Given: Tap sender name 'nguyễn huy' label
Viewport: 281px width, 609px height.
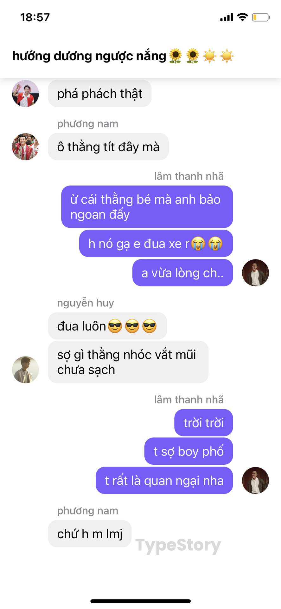Looking at the screenshot, I should point(86,303).
